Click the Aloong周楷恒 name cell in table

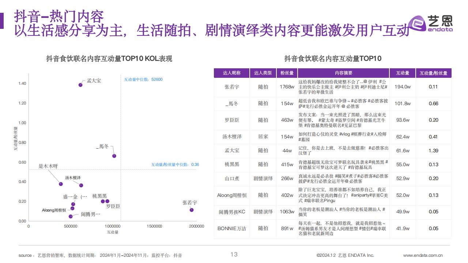232,195
